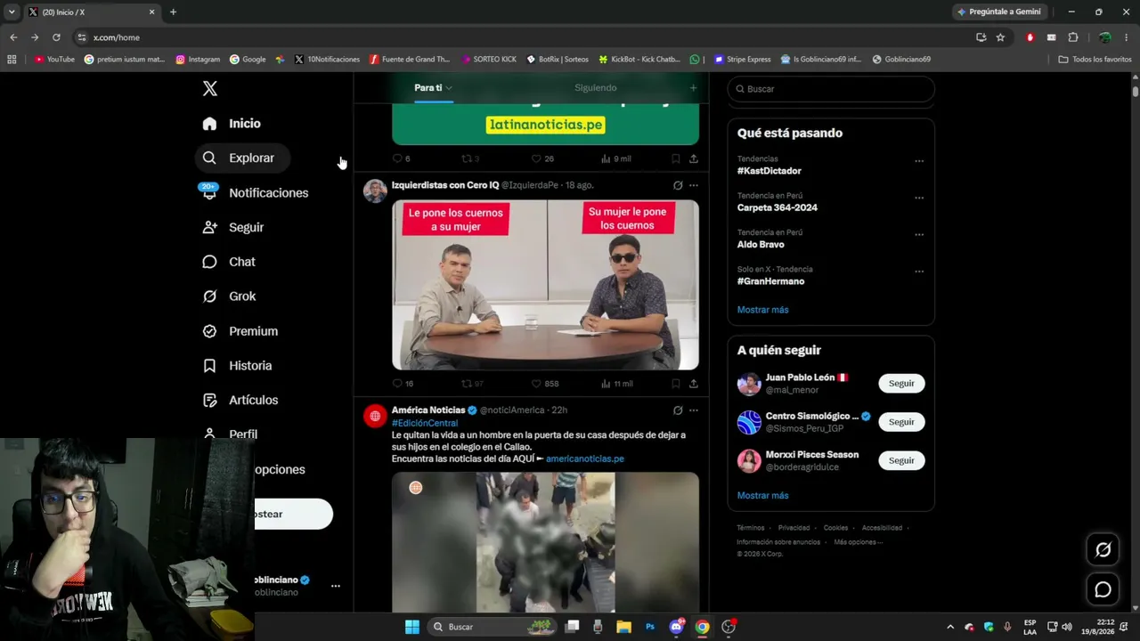The width and height of the screenshot is (1140, 641).
Task: Open the Chrome tab search dropdown
Action: click(x=12, y=12)
